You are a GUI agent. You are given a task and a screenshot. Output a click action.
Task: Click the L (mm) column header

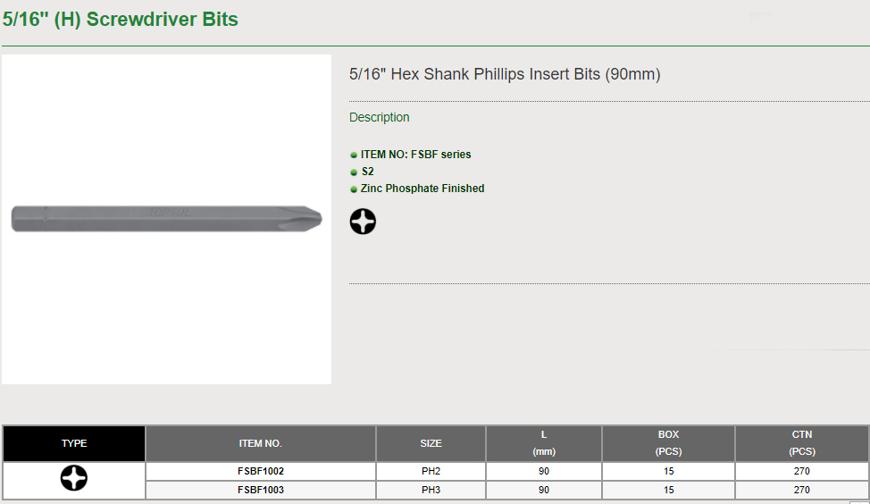pos(544,443)
